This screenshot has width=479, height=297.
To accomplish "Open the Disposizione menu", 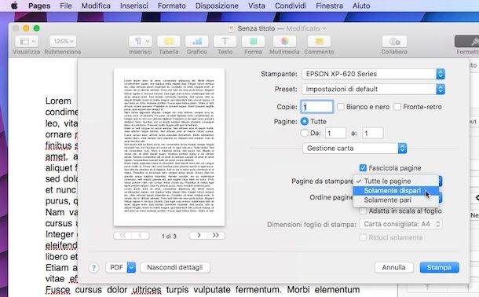I will (217, 5).
